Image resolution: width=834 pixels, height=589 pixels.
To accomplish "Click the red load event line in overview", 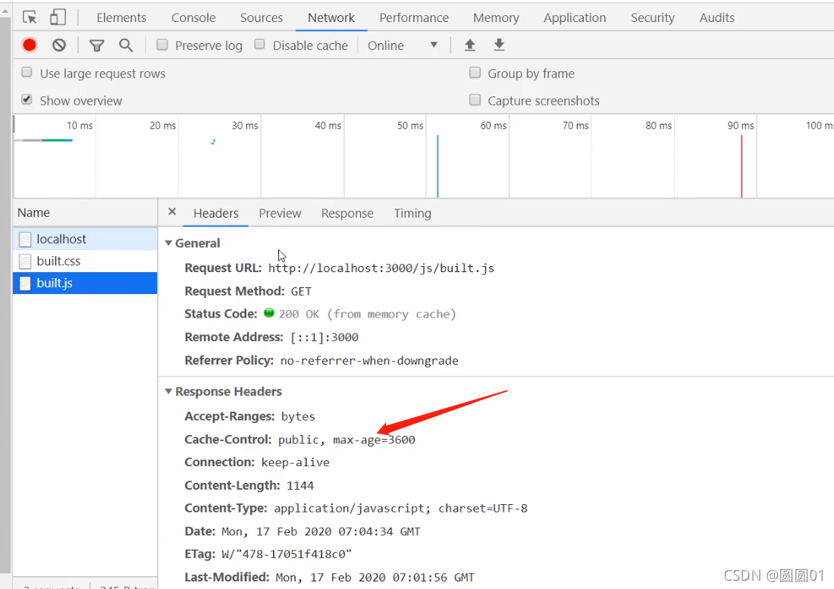I will 742,166.
